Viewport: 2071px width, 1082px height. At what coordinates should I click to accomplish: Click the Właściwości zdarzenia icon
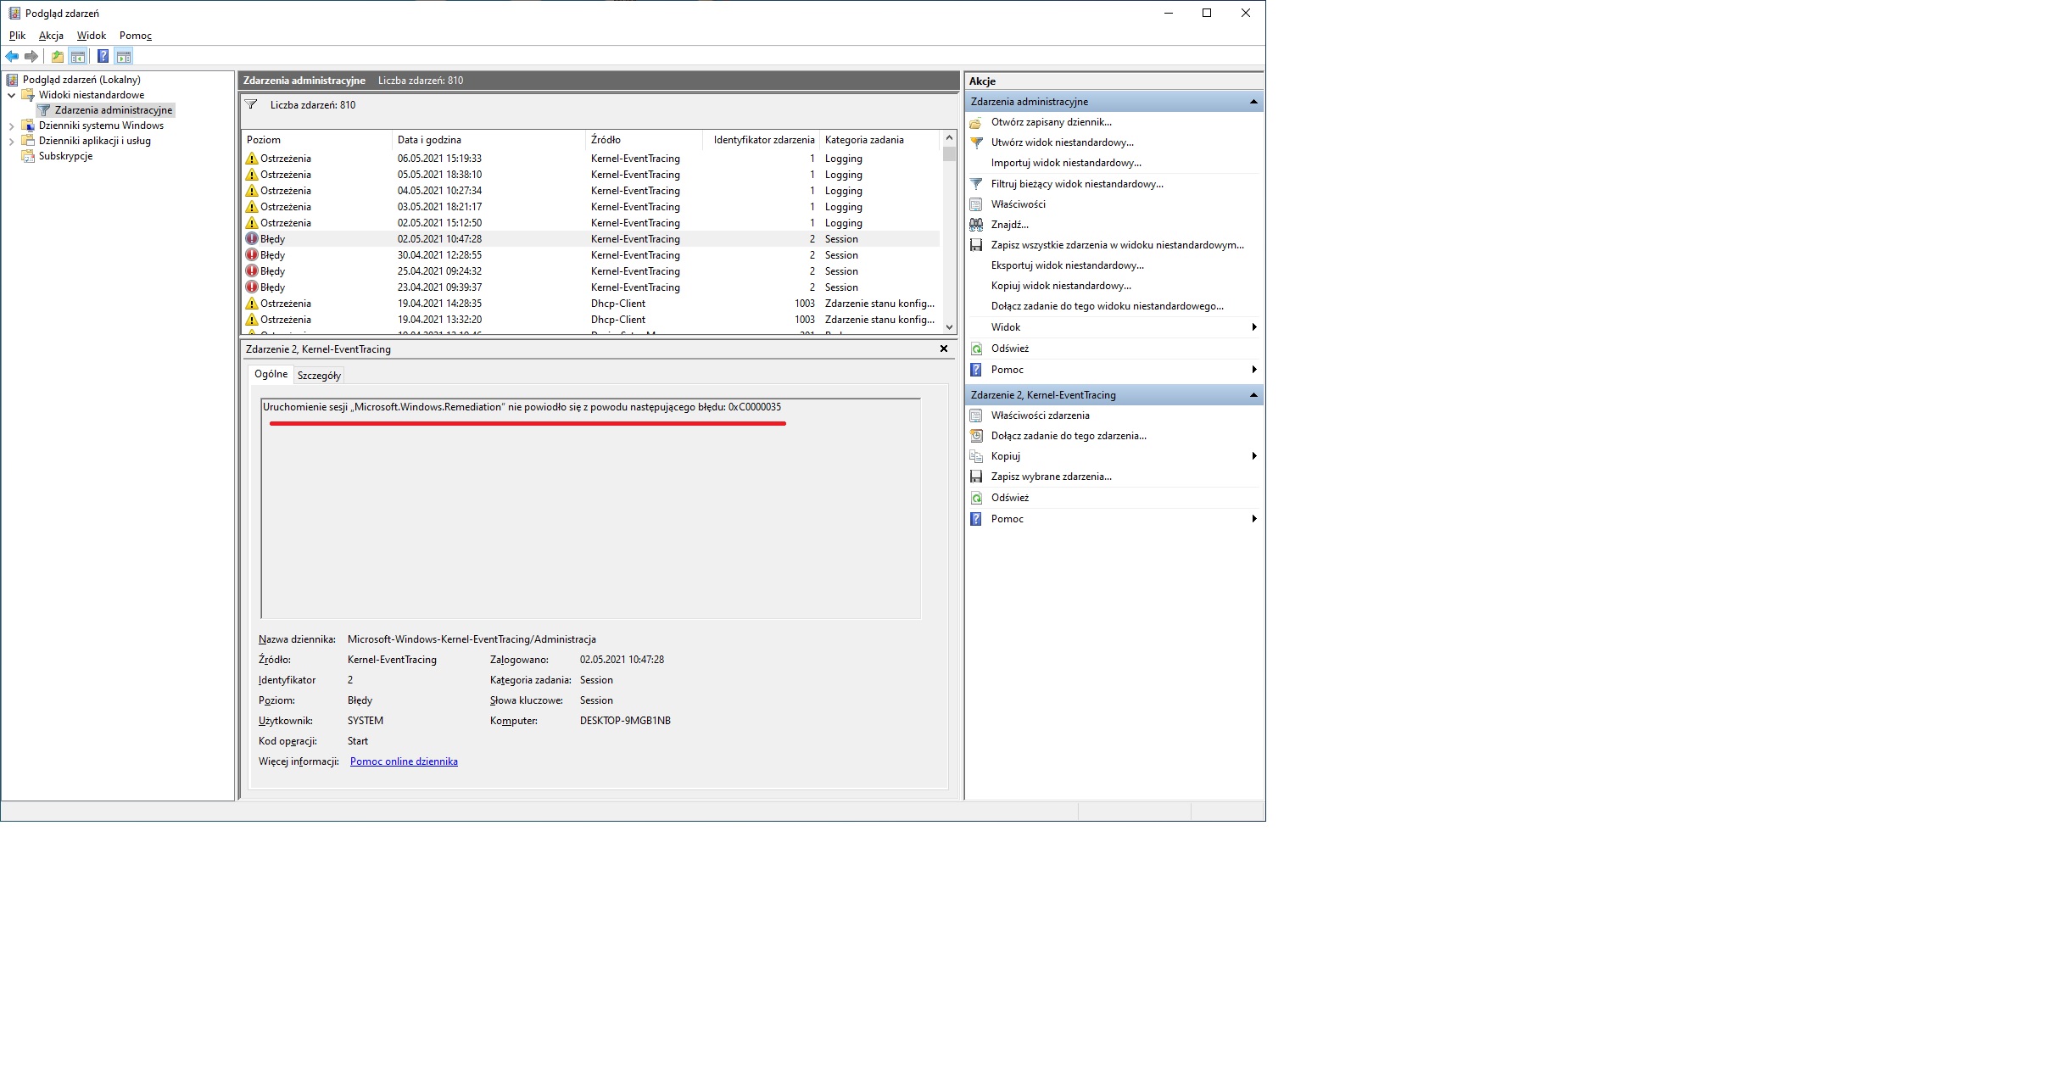pyautogui.click(x=976, y=416)
